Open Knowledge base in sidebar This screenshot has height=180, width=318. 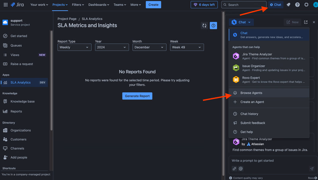point(24,101)
